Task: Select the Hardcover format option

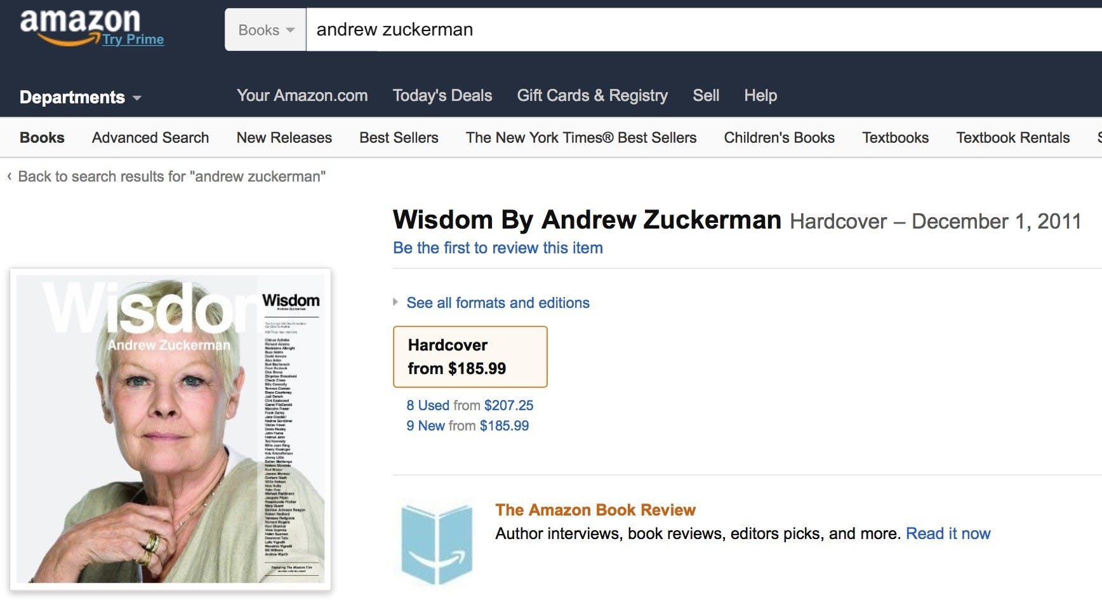Action: pyautogui.click(x=470, y=357)
